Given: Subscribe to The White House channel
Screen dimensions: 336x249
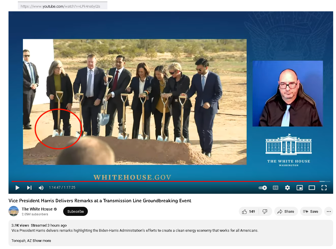Looking at the screenshot, I should pos(75,211).
